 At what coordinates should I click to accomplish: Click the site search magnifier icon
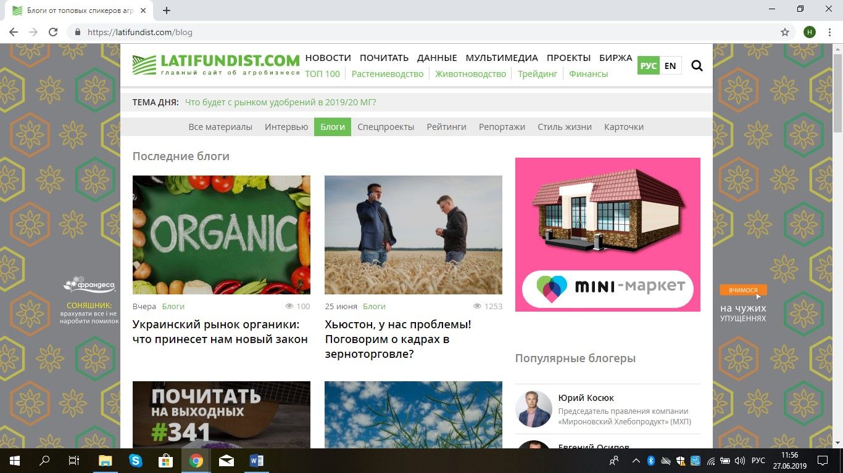697,65
